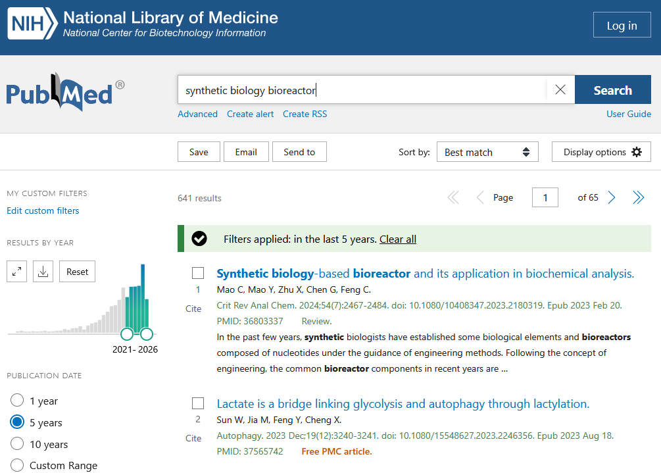Click the Autophagy. 2023 Dec citation line
The width and height of the screenshot is (661, 473).
(x=415, y=436)
